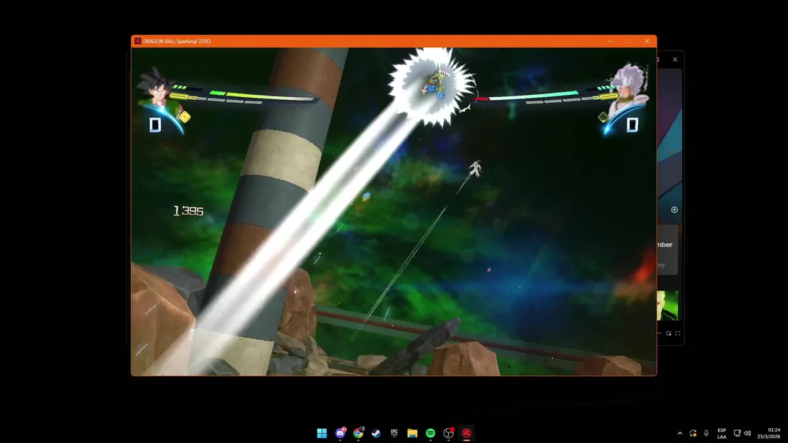Click the left player's yellow diamond skill icon
The width and height of the screenshot is (788, 443).
click(184, 117)
